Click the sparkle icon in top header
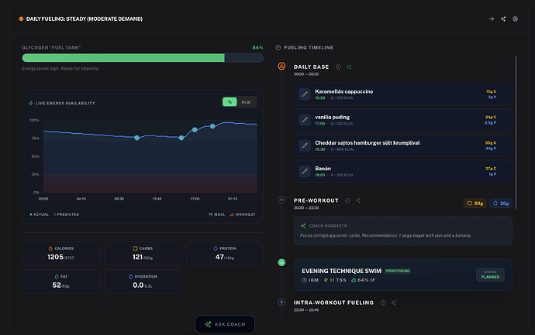 point(503,19)
